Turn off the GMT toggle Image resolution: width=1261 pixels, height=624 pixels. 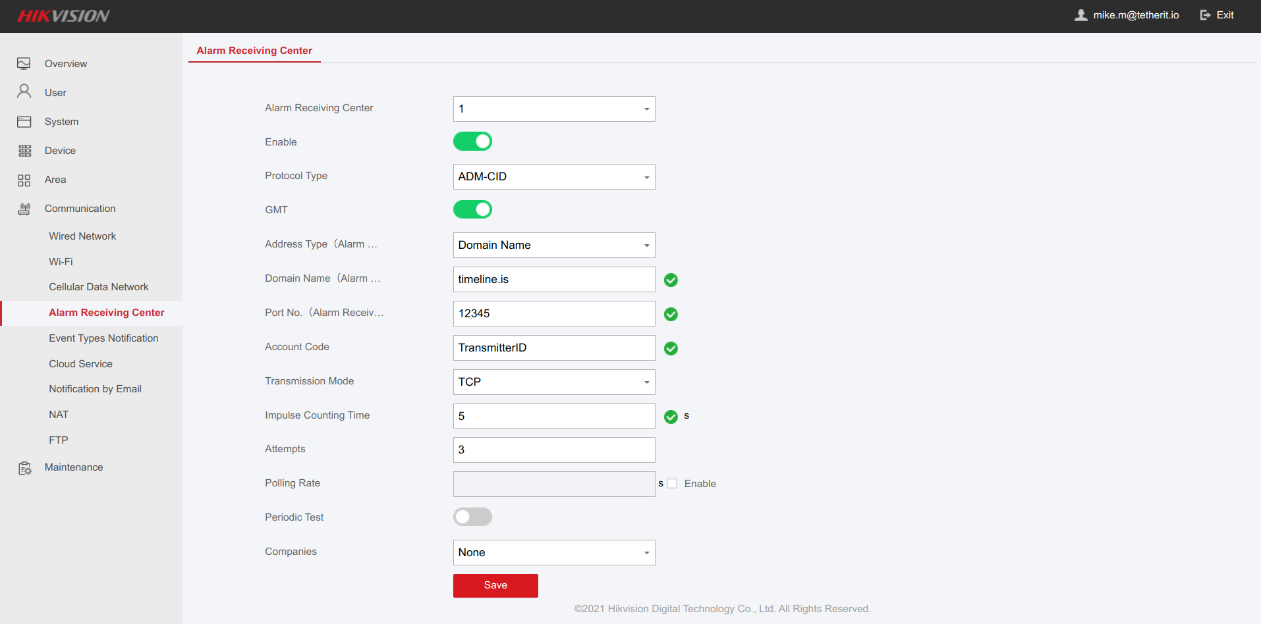472,209
